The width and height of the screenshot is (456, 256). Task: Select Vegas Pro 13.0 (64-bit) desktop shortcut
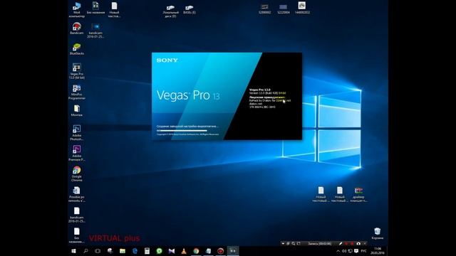pos(77,71)
